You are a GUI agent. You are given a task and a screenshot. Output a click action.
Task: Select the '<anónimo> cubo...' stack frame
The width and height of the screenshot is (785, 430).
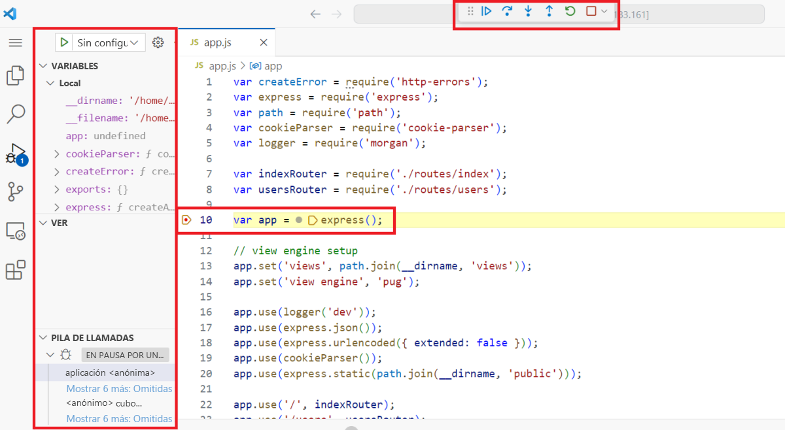coord(105,403)
